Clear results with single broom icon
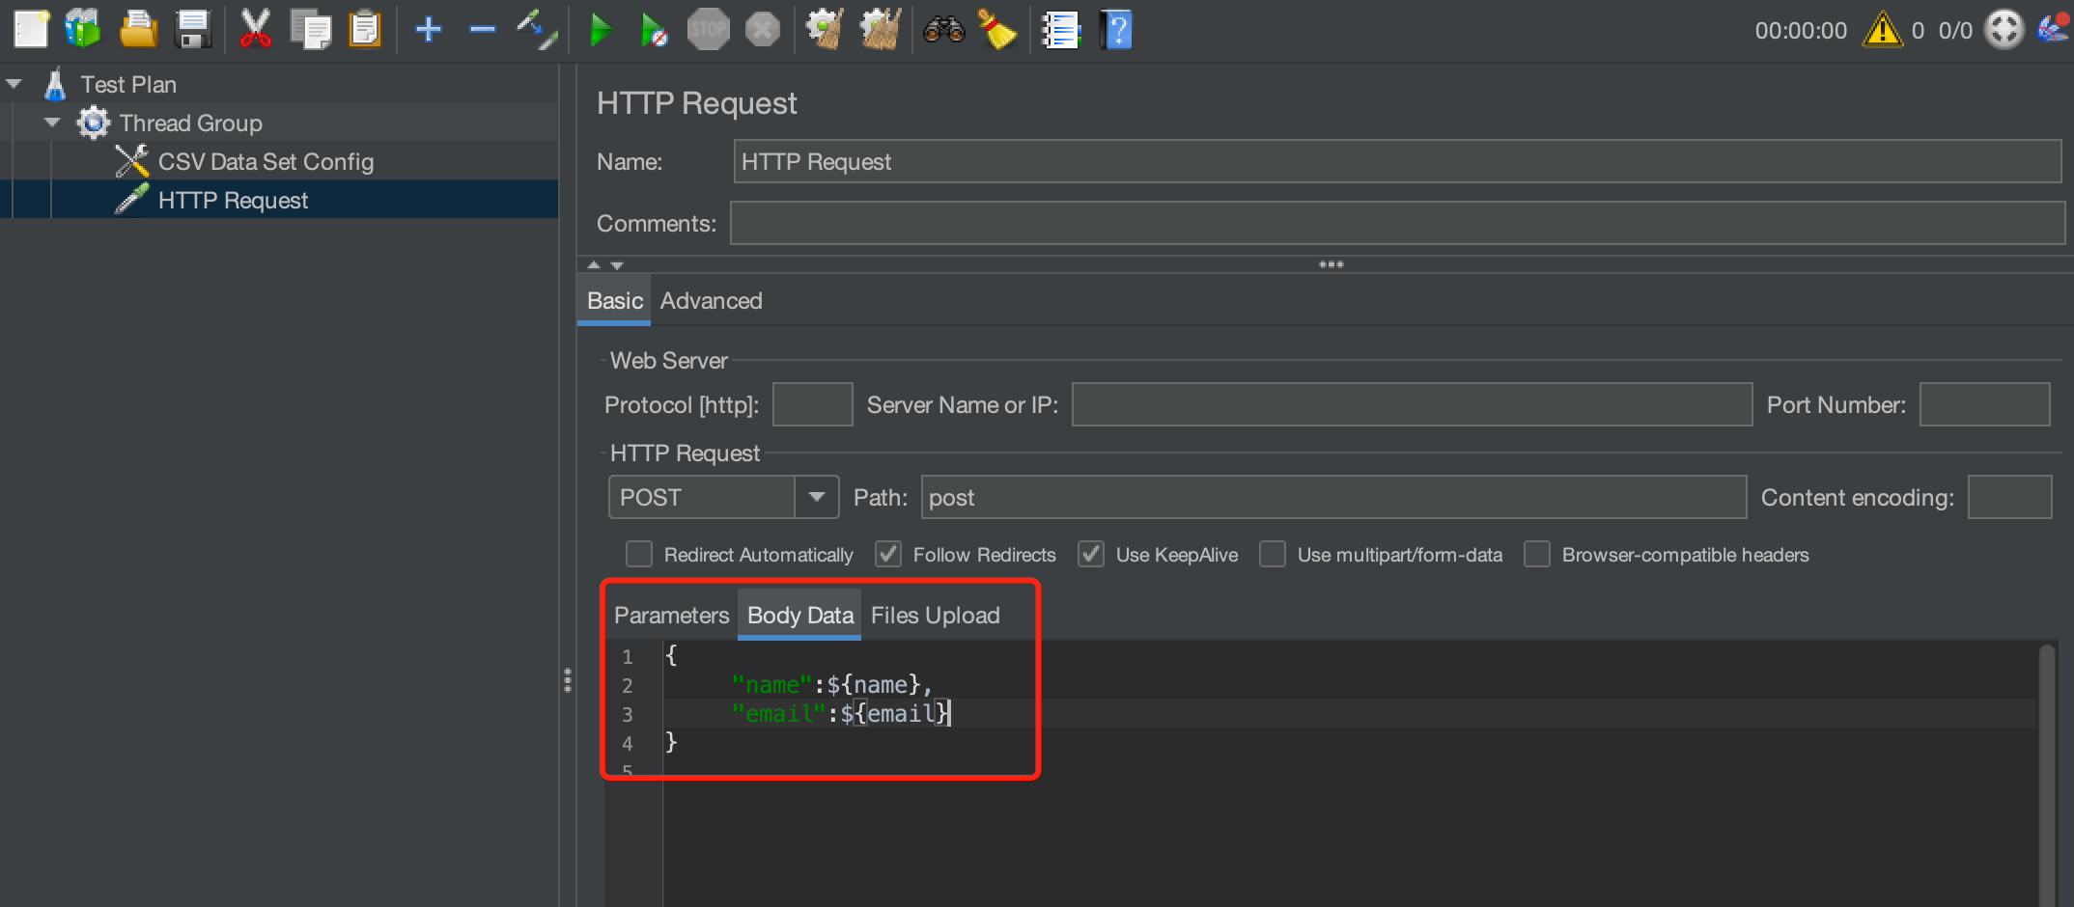 [825, 29]
